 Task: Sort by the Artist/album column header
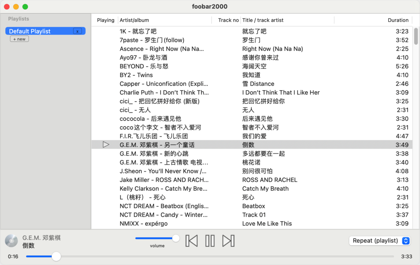point(134,20)
